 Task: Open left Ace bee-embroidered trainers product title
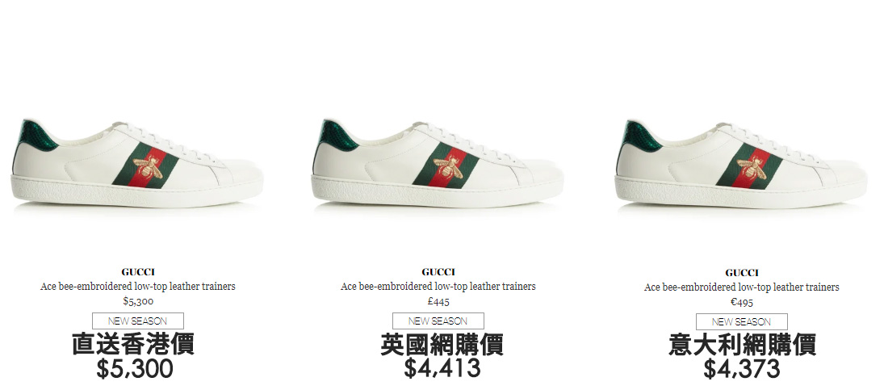(137, 287)
